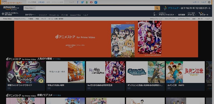
Task: Expand the カテゴリー menu
Action: click(30, 15)
